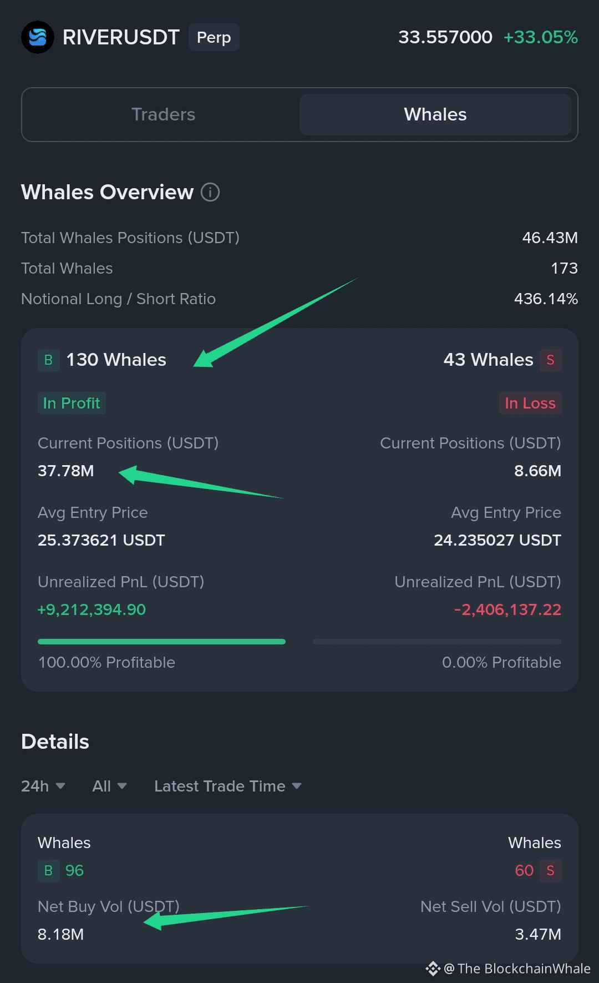Screen dimensions: 599x983
Task: Open the Latest Trade Time sort dropdown
Action: coord(227,786)
